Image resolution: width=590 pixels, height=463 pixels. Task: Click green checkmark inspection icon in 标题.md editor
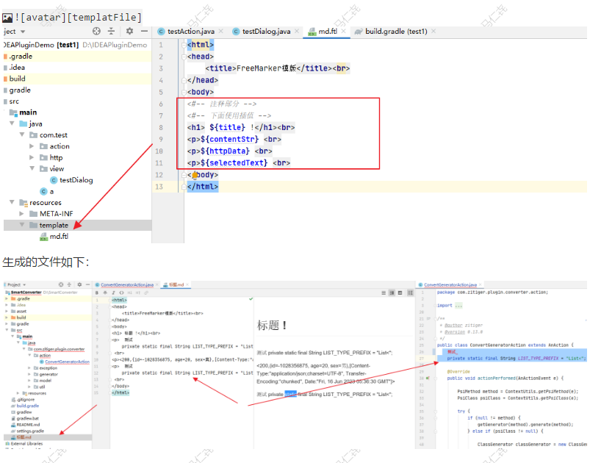coord(251,299)
